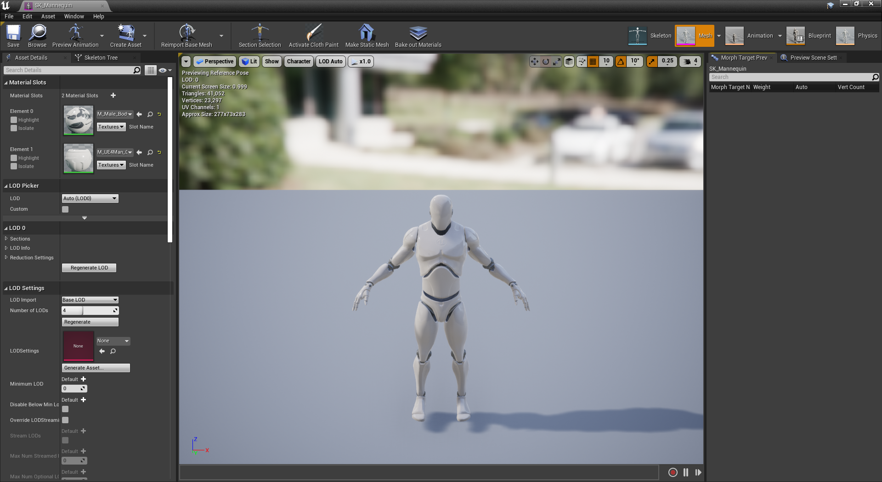Add a new material slot
This screenshot has width=882, height=482.
pos(113,95)
